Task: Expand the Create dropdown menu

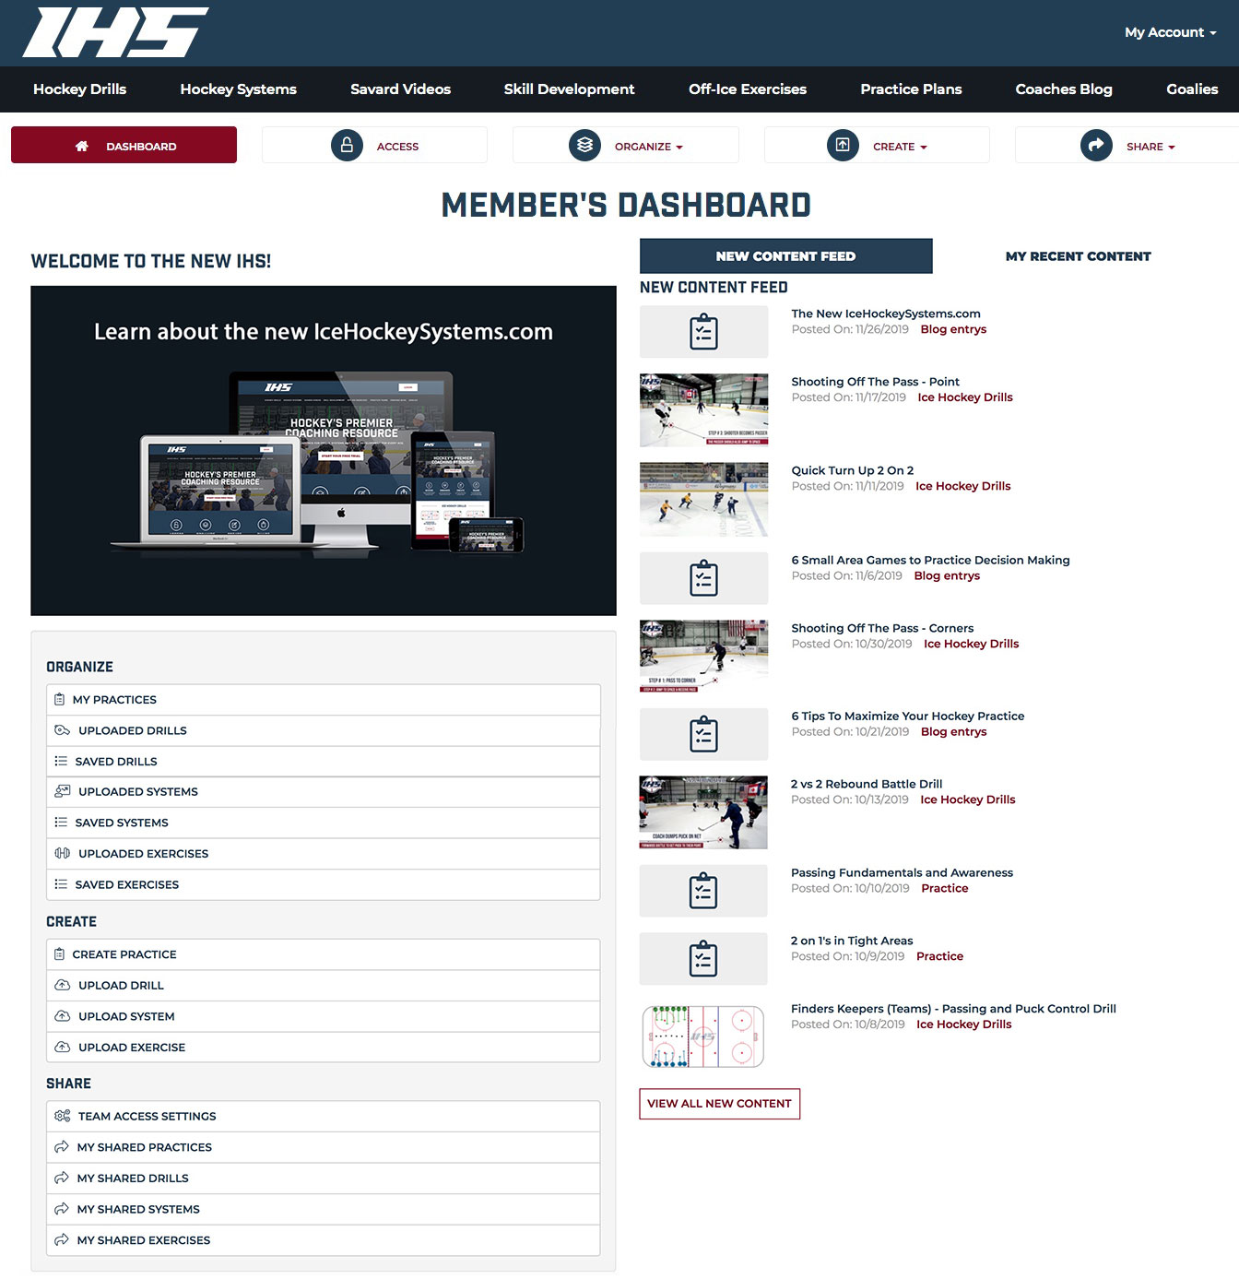Action: click(x=877, y=146)
